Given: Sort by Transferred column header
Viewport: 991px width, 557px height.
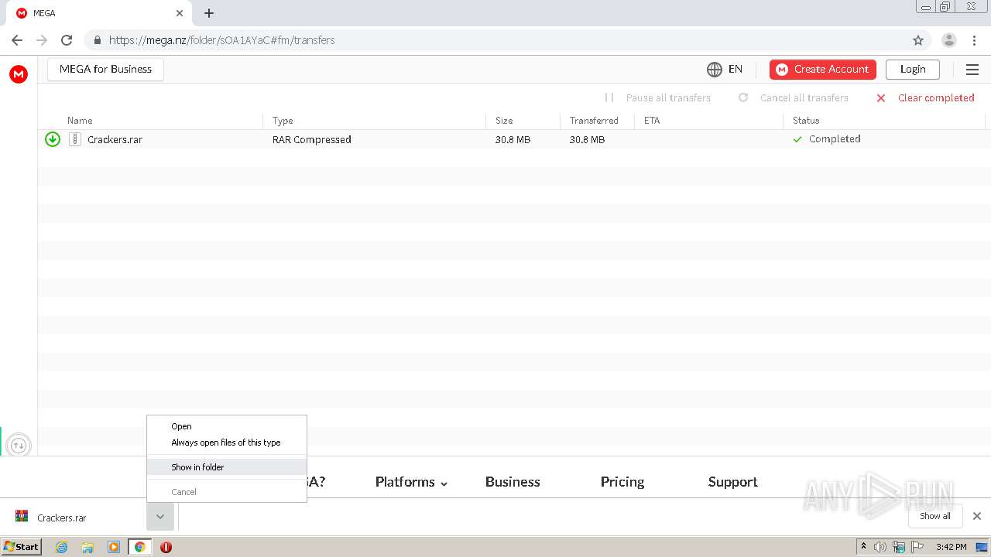Looking at the screenshot, I should pos(594,121).
